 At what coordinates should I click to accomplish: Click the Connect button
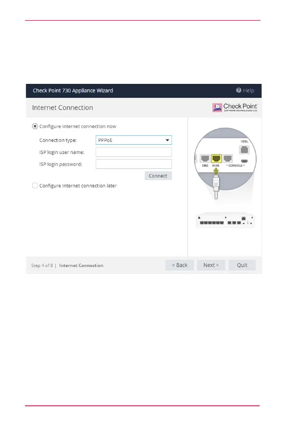tap(158, 176)
